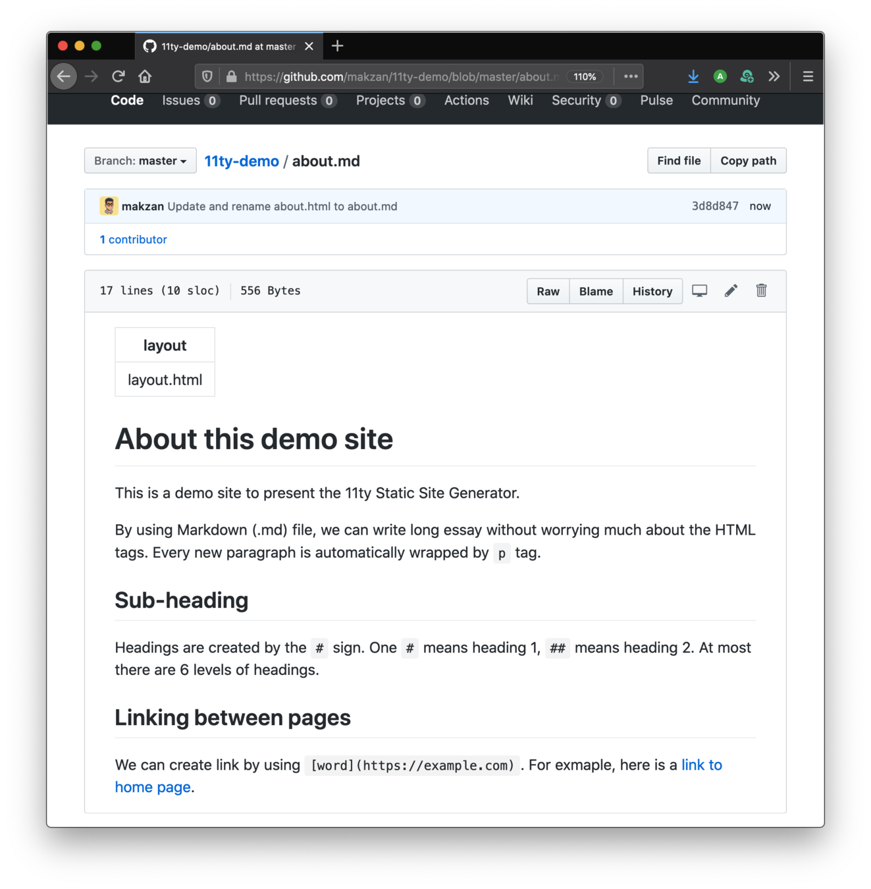Click the 'About this demo site' heading
The image size is (871, 889).
254,439
